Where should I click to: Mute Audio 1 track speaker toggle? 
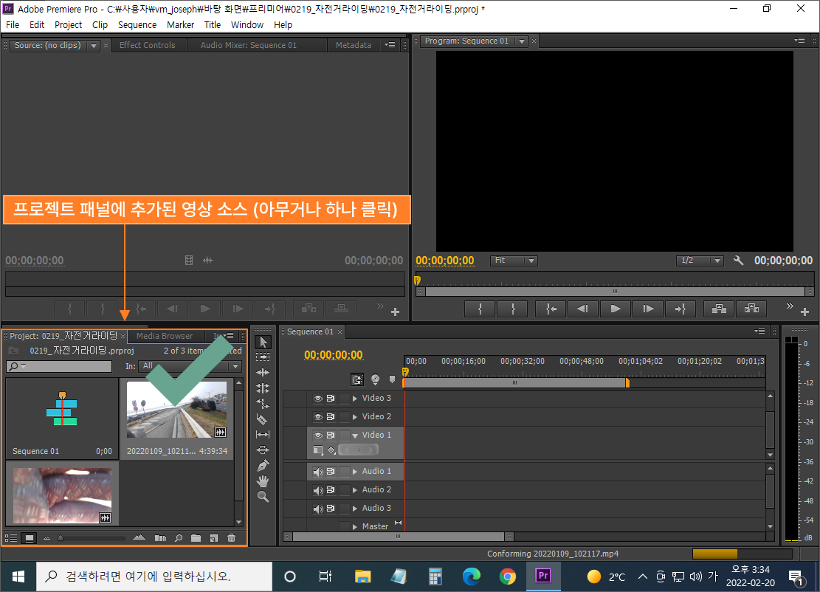click(x=318, y=472)
